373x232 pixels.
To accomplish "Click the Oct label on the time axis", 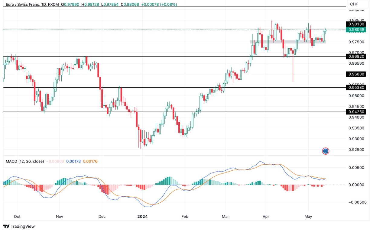I will 17,217.
